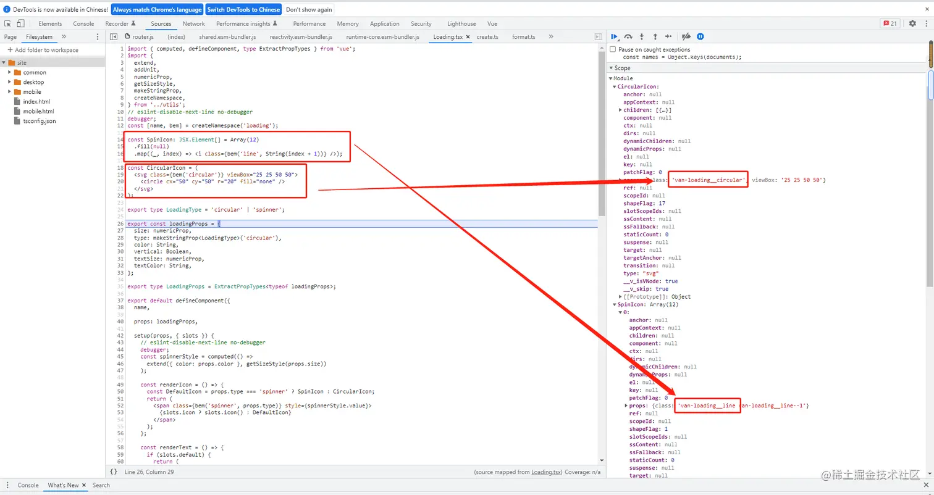Switch to the Page navigator tab

click(11, 37)
